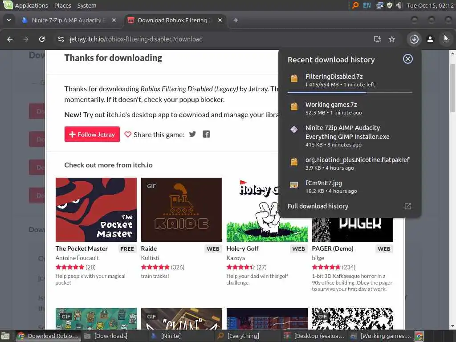Switch to the Download Roblo... taskbar window

point(48,336)
